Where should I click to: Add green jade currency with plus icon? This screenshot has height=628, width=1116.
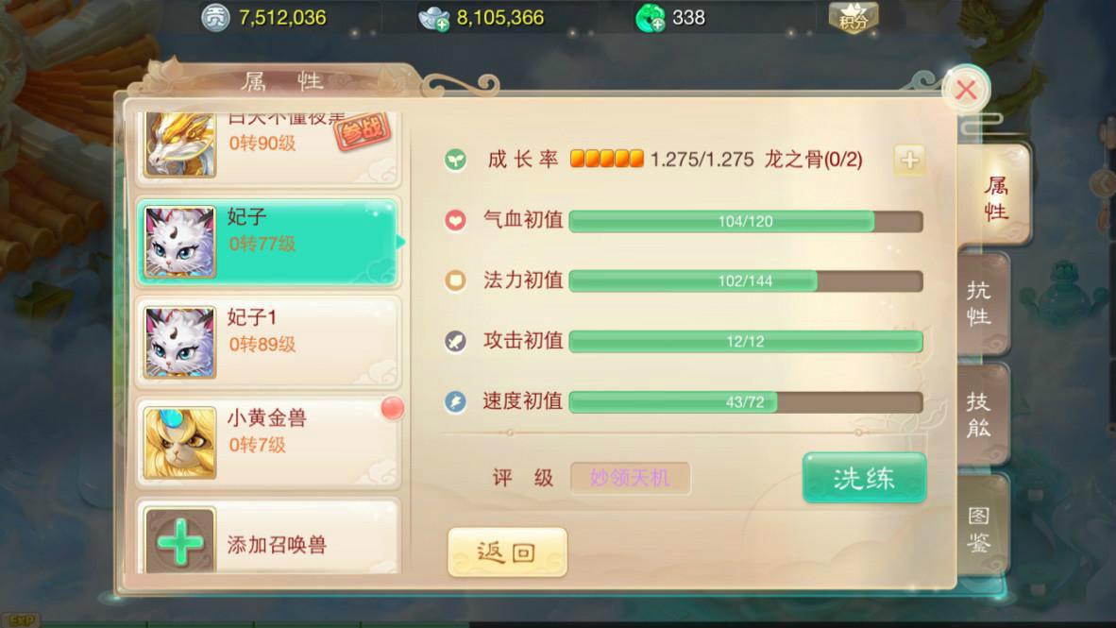click(650, 19)
